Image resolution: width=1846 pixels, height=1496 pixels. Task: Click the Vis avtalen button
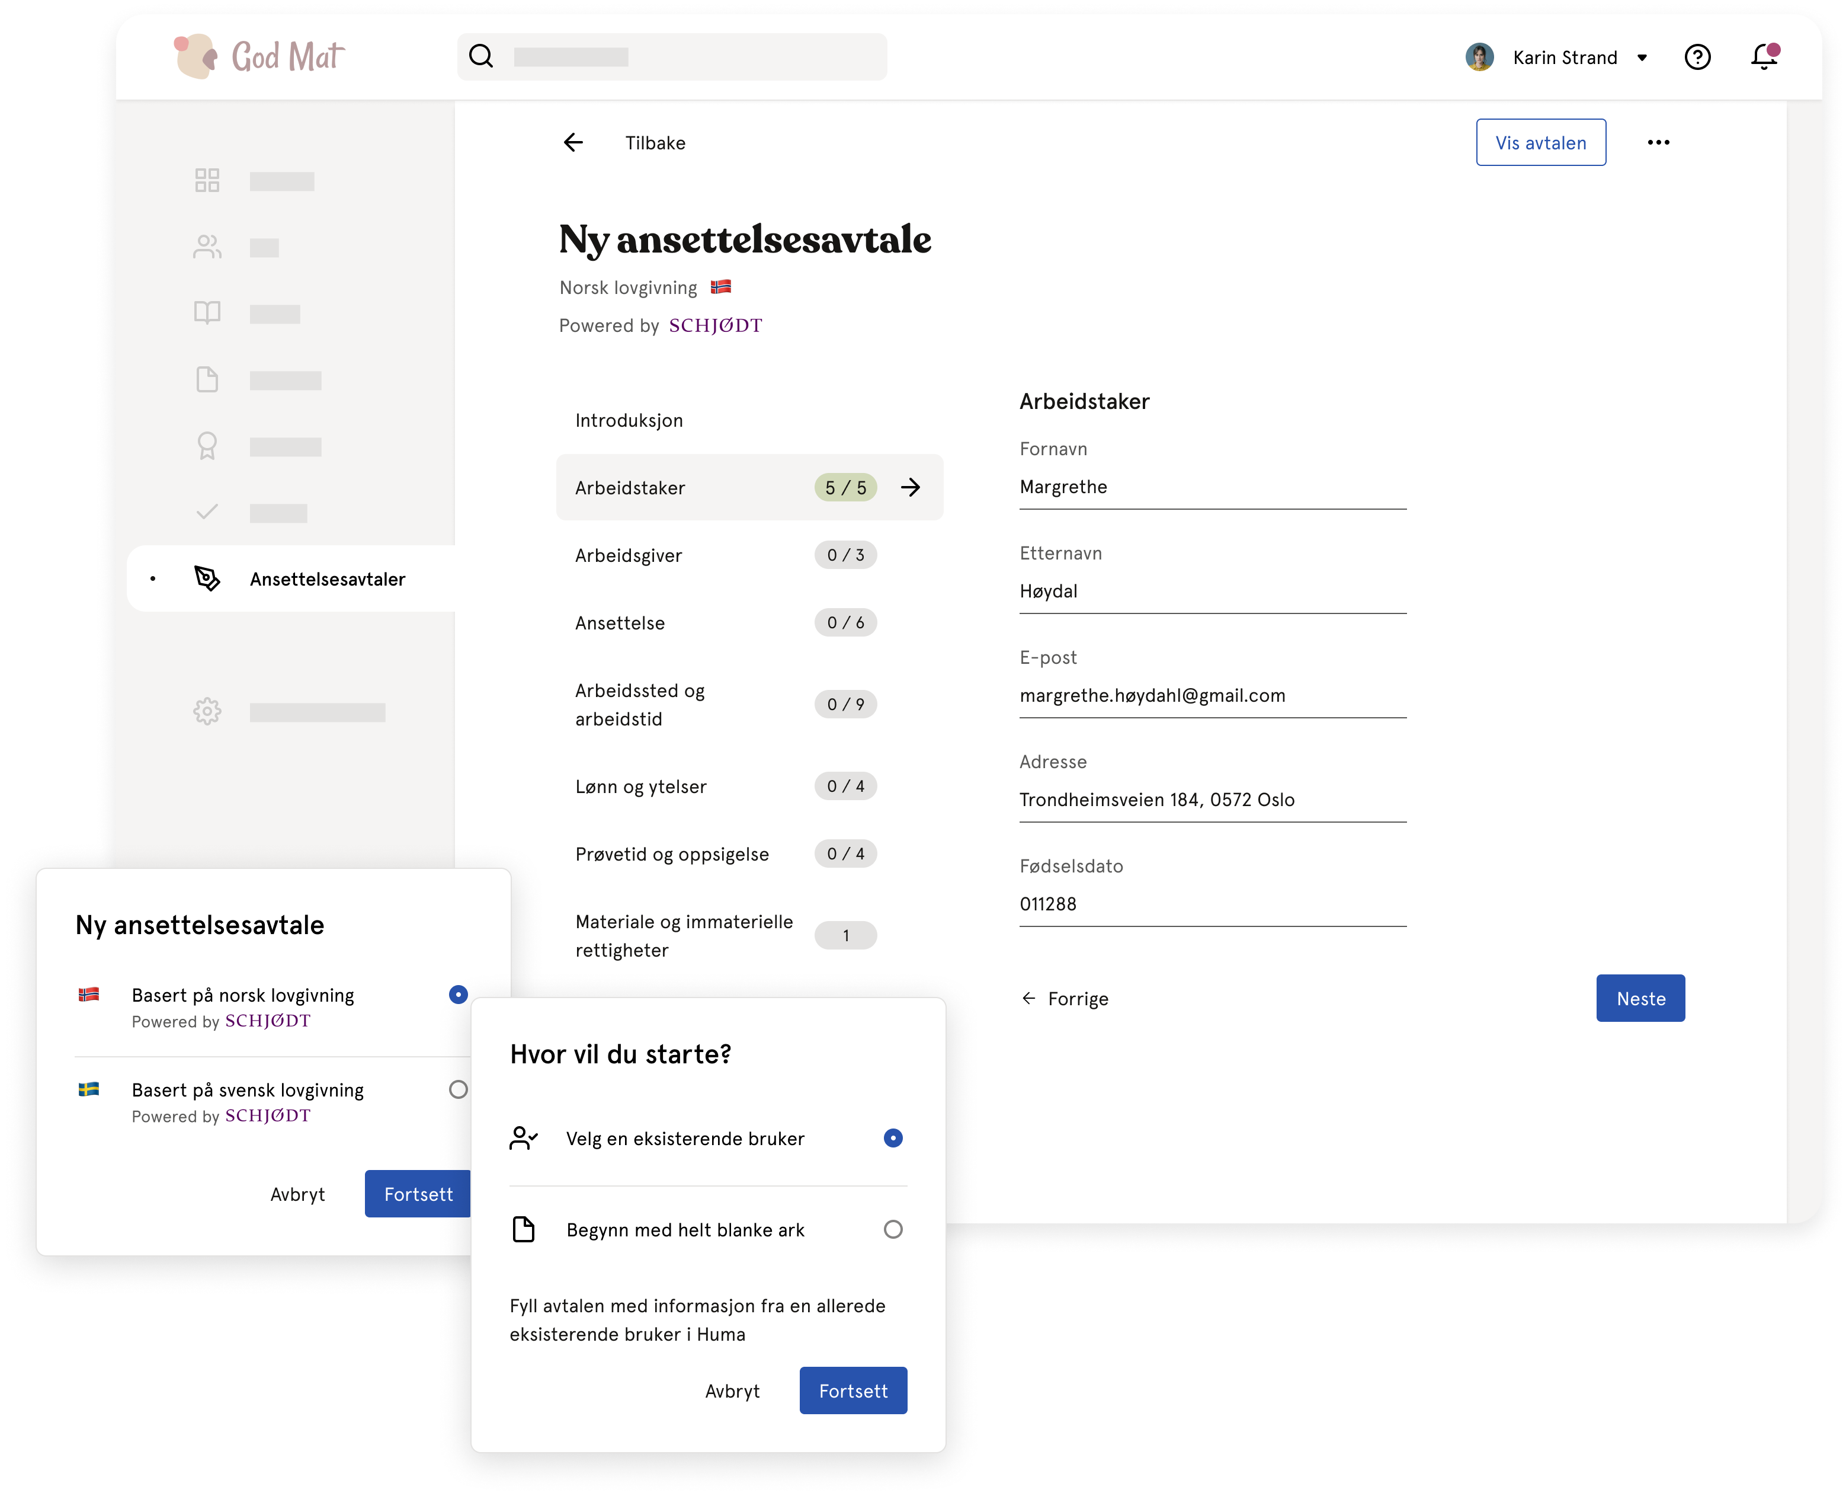click(x=1540, y=142)
